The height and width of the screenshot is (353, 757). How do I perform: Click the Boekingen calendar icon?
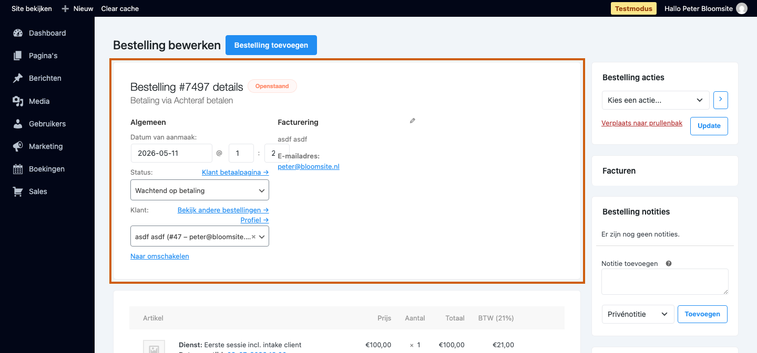[x=18, y=169]
